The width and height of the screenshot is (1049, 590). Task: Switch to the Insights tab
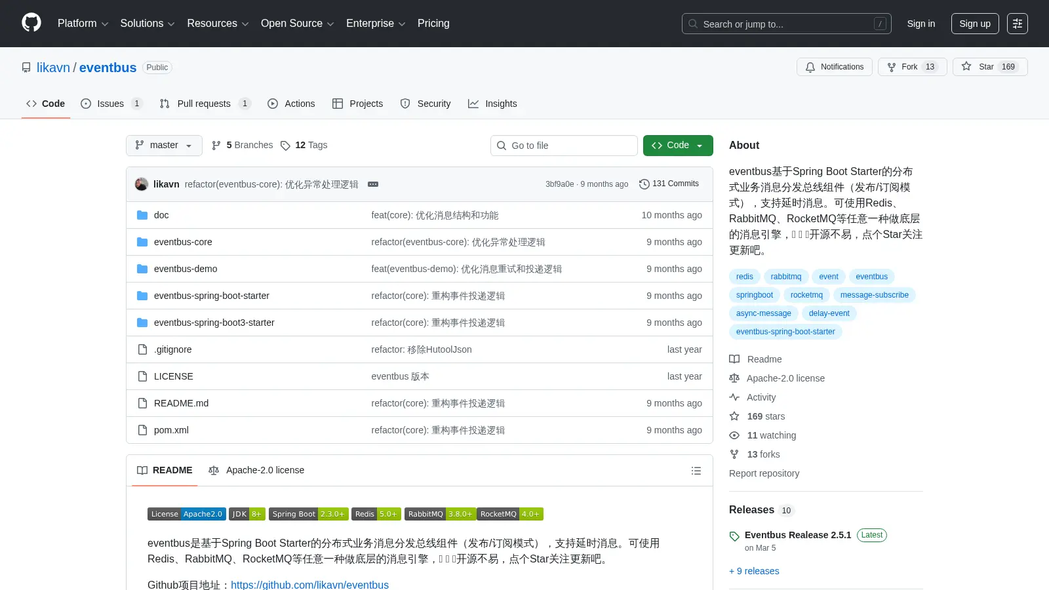[492, 104]
